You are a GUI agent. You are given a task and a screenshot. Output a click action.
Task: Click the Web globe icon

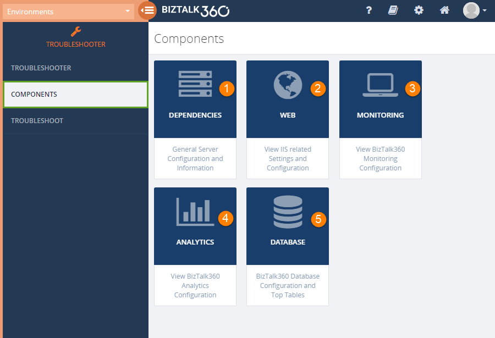point(288,85)
